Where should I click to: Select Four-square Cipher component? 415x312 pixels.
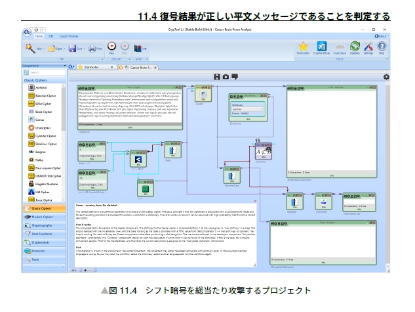tap(45, 167)
